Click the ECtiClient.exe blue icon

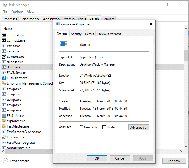tap(4, 78)
